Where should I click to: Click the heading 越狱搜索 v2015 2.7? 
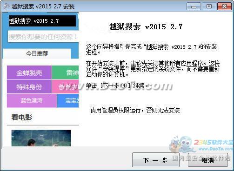point(146,26)
